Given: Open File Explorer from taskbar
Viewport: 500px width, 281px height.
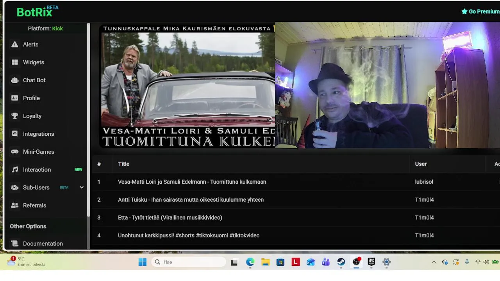Looking at the screenshot, I should coord(265,262).
